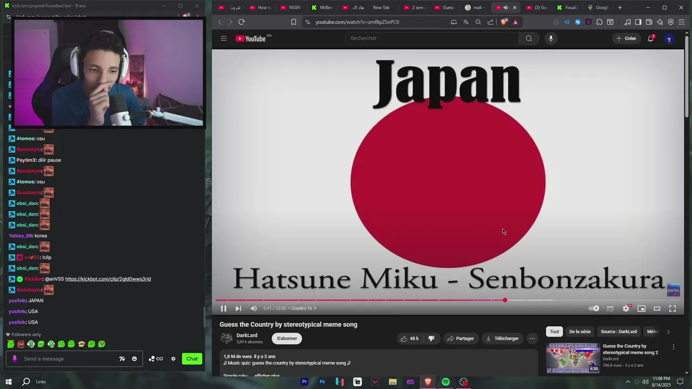Select the De la série chip
The image size is (692, 389).
point(580,332)
